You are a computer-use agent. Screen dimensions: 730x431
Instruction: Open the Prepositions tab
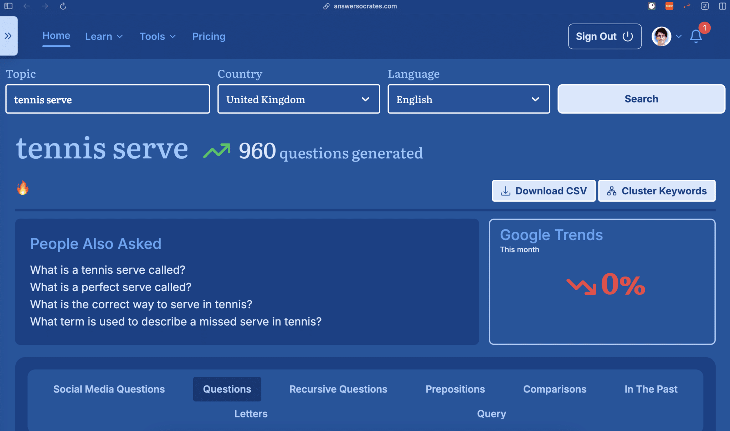(x=455, y=389)
